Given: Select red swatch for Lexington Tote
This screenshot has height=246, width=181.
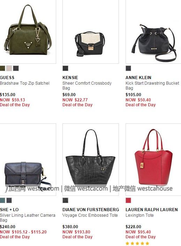Looking at the screenshot, I should tap(128, 200).
